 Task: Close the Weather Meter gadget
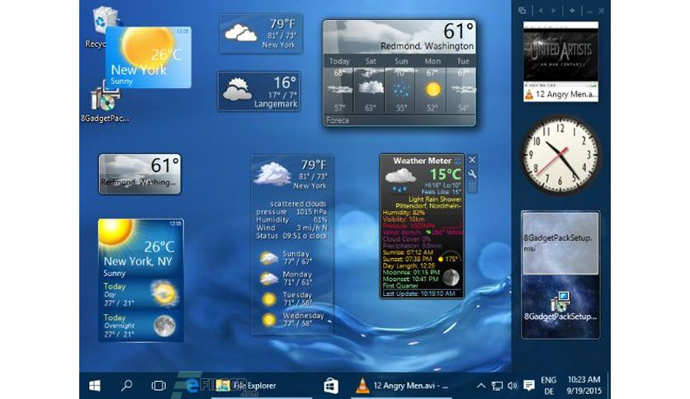(x=472, y=160)
